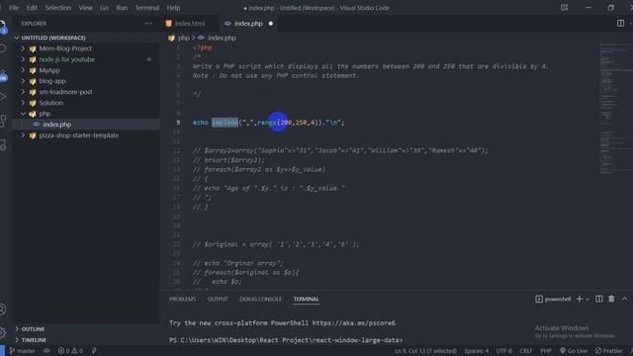Screen dimensions: 633x356
Task: Close index.php tab via unsaved dot
Action: (271, 24)
